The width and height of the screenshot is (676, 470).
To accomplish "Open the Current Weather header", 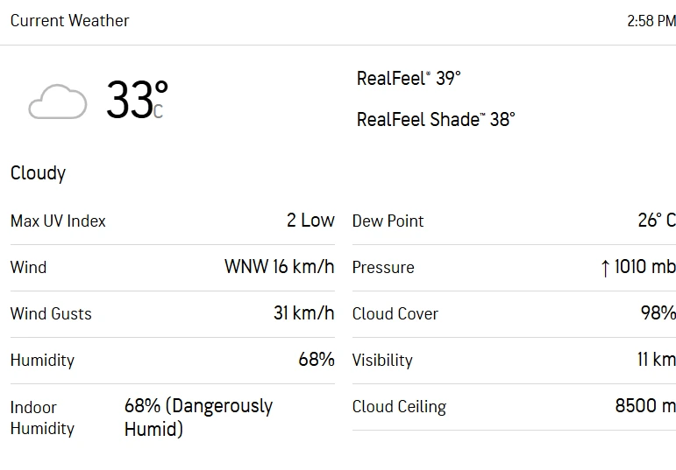I will pos(69,21).
